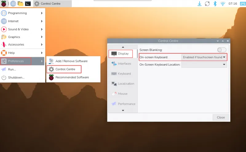Expand On-Screen Keyboard Location dropdown
Image resolution: width=246 pixels, height=152 pixels.
click(204, 65)
